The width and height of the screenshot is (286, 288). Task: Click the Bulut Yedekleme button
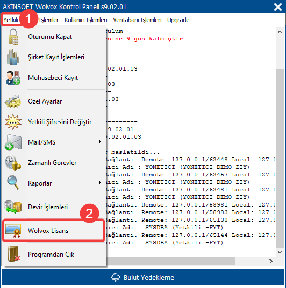click(x=143, y=277)
